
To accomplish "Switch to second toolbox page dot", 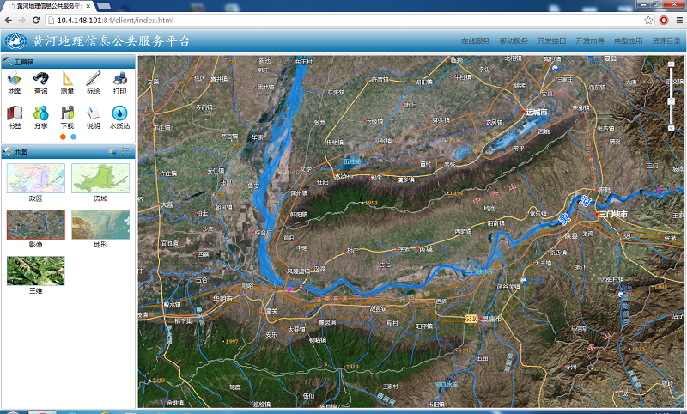I will [73, 136].
